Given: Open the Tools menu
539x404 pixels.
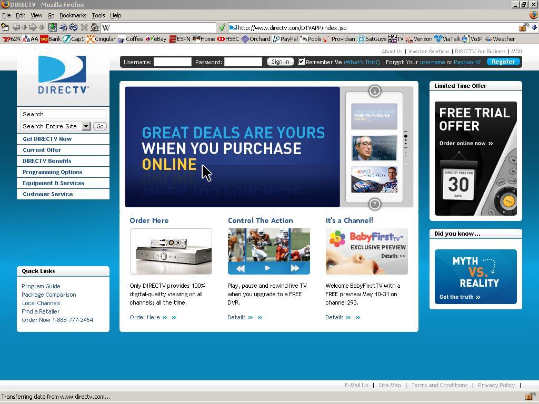Looking at the screenshot, I should [x=98, y=15].
